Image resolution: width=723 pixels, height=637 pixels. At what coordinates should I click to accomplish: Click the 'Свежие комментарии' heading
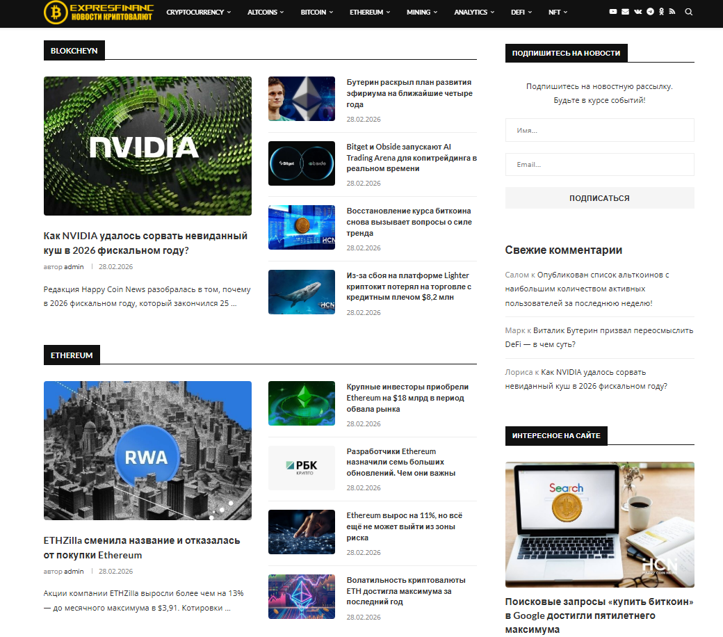pos(564,250)
